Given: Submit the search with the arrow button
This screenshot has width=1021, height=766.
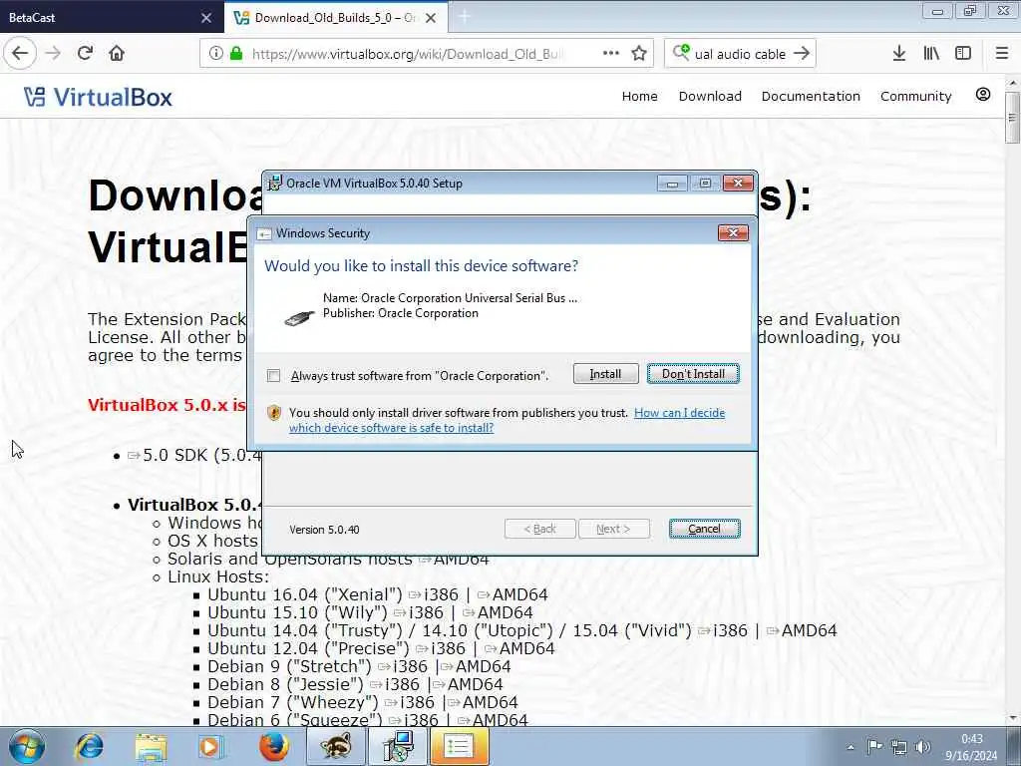Looking at the screenshot, I should click(x=802, y=54).
